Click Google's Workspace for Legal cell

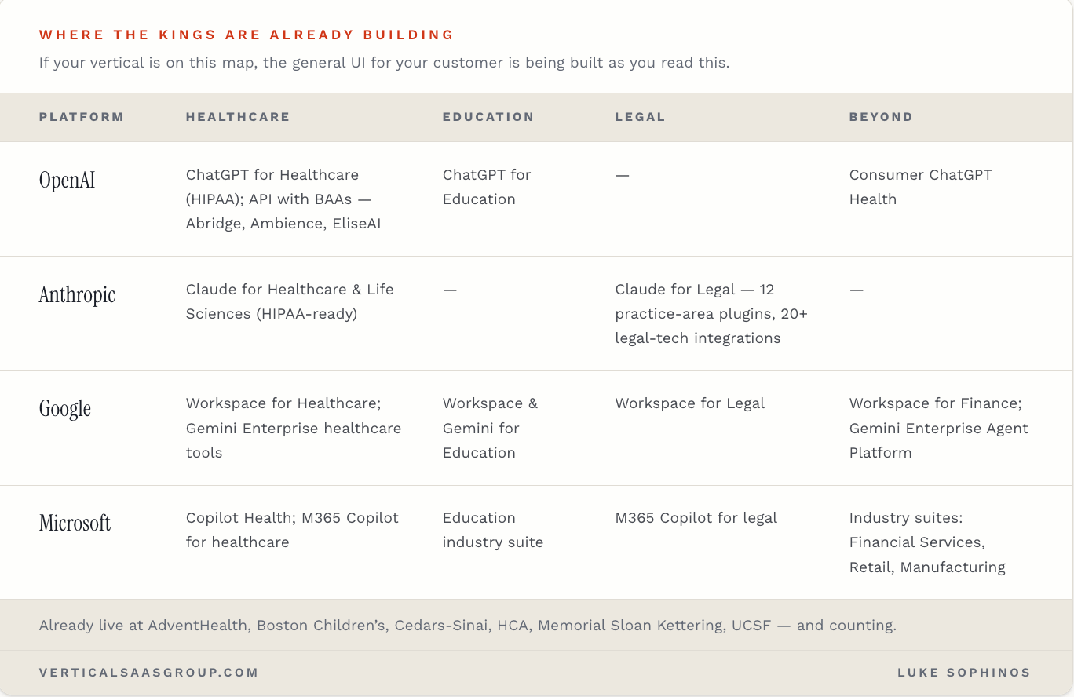689,403
